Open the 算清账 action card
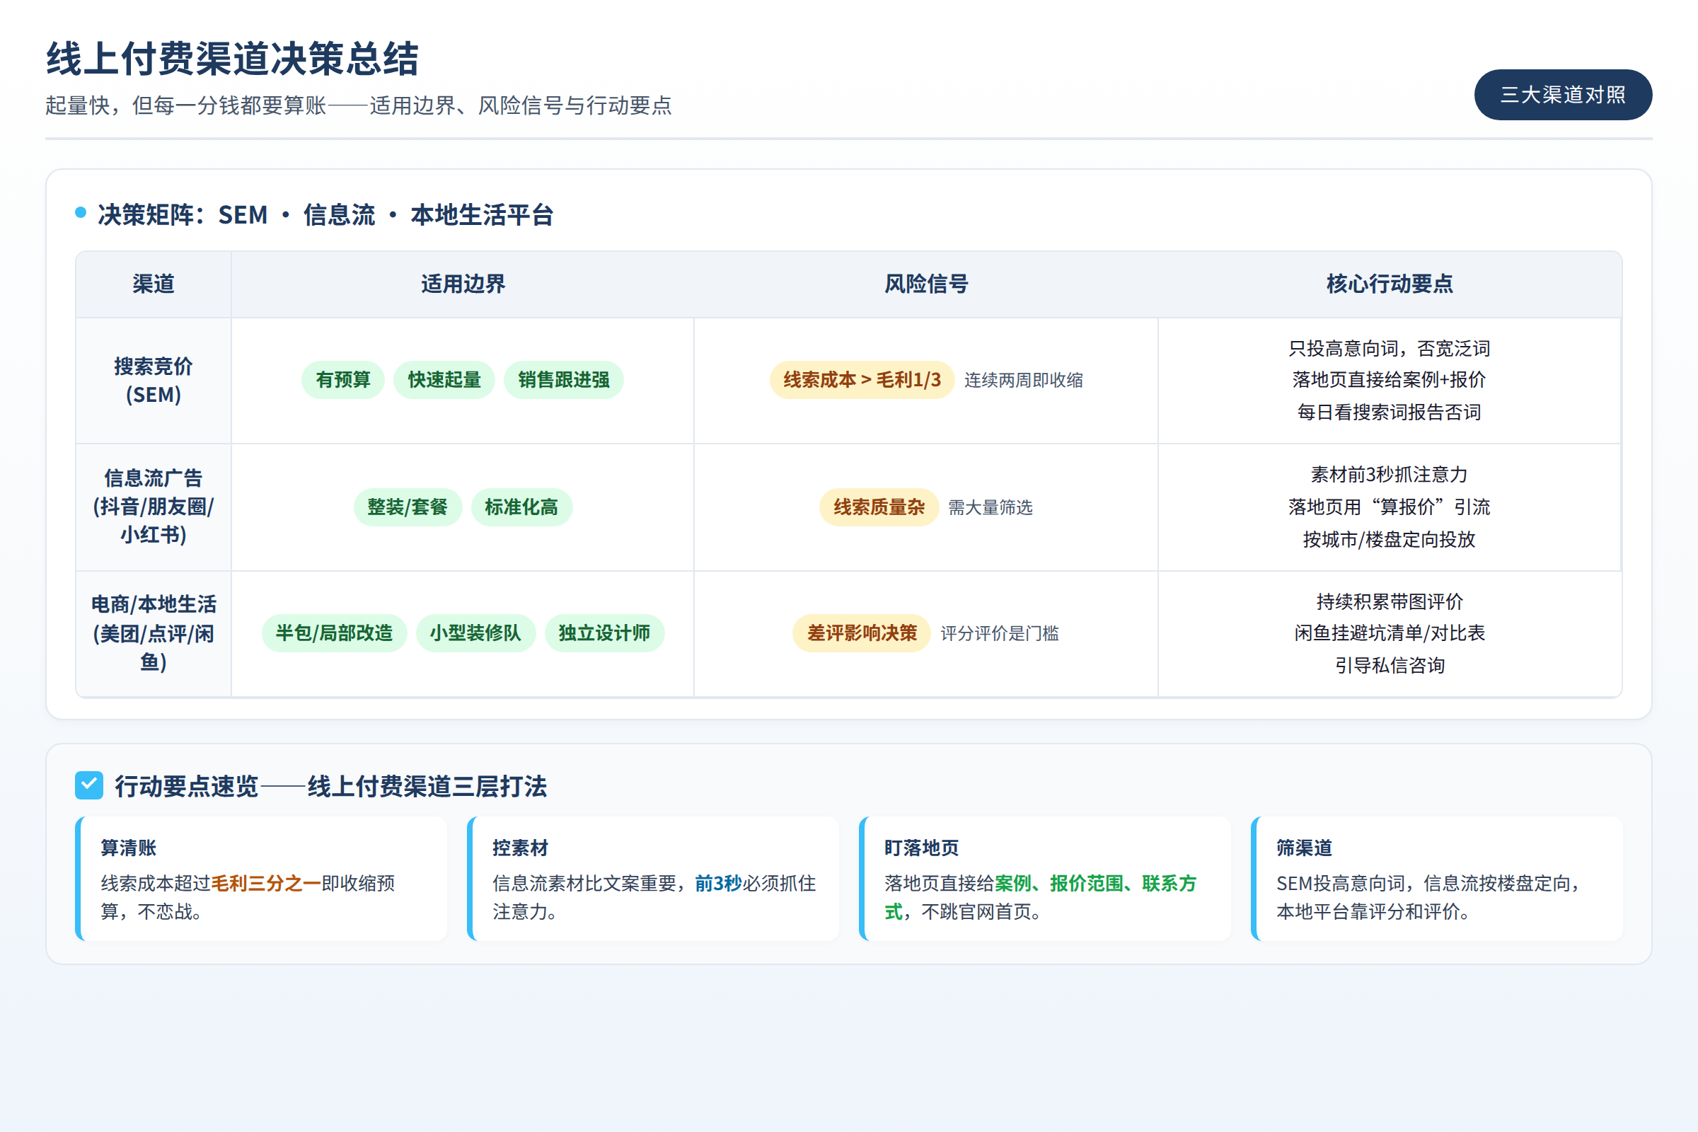The height and width of the screenshot is (1132, 1698). click(260, 879)
